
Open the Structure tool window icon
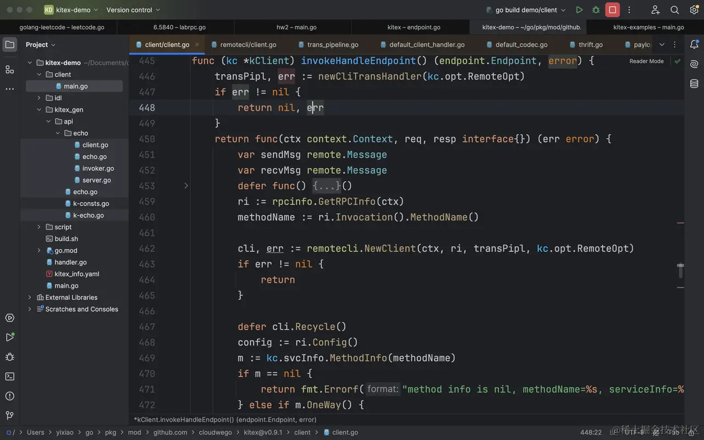[10, 69]
